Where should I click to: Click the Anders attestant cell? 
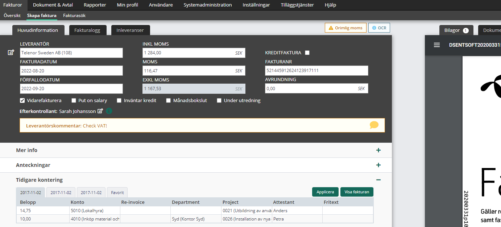point(297,210)
